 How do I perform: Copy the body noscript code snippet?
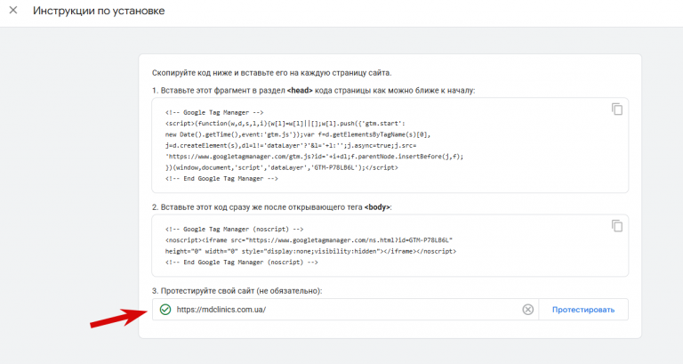click(x=617, y=226)
